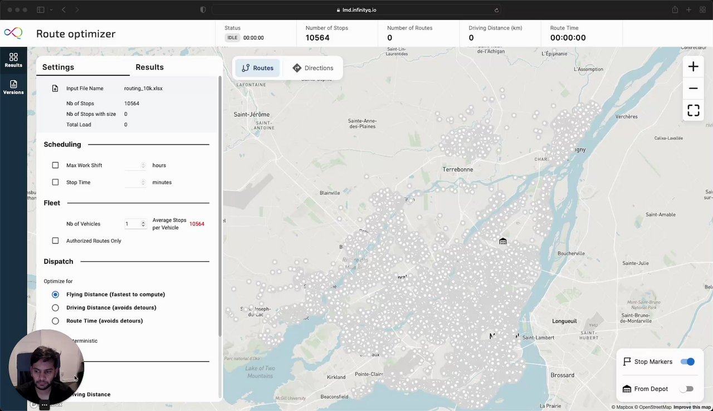Click the Route Time value 00:00:00
This screenshot has height=411, width=713.
pos(568,38)
